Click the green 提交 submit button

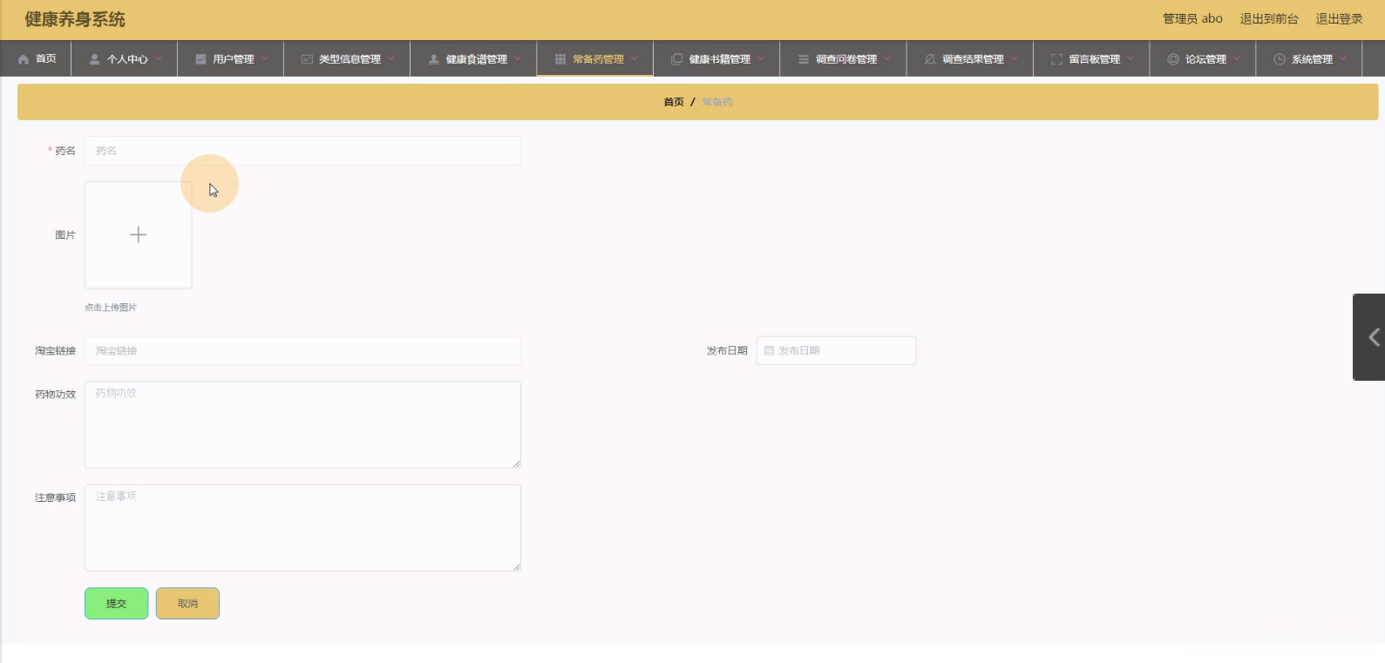[x=116, y=604]
